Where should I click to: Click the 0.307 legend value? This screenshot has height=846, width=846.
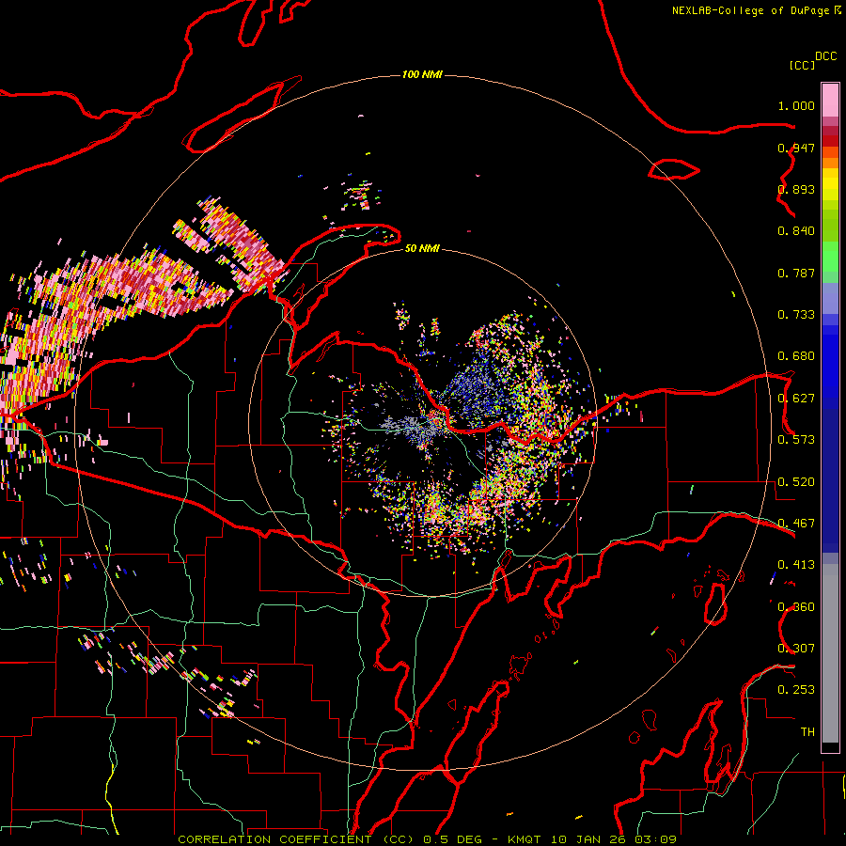(796, 649)
